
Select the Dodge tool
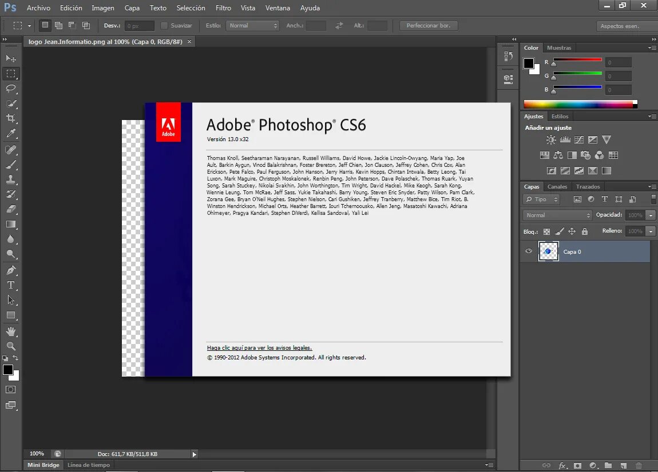pos(11,254)
